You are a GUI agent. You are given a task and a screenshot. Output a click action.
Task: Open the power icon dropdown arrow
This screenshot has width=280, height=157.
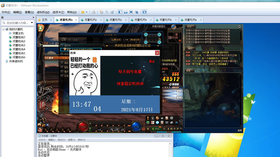click(x=86, y=12)
